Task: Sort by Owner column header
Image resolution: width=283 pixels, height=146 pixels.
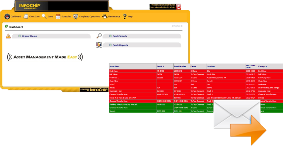Action: coord(194,66)
